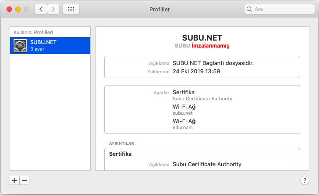The height and width of the screenshot is (195, 319).
Task: Select the SUBU.NET profile row in sidebar
Action: coord(50,45)
